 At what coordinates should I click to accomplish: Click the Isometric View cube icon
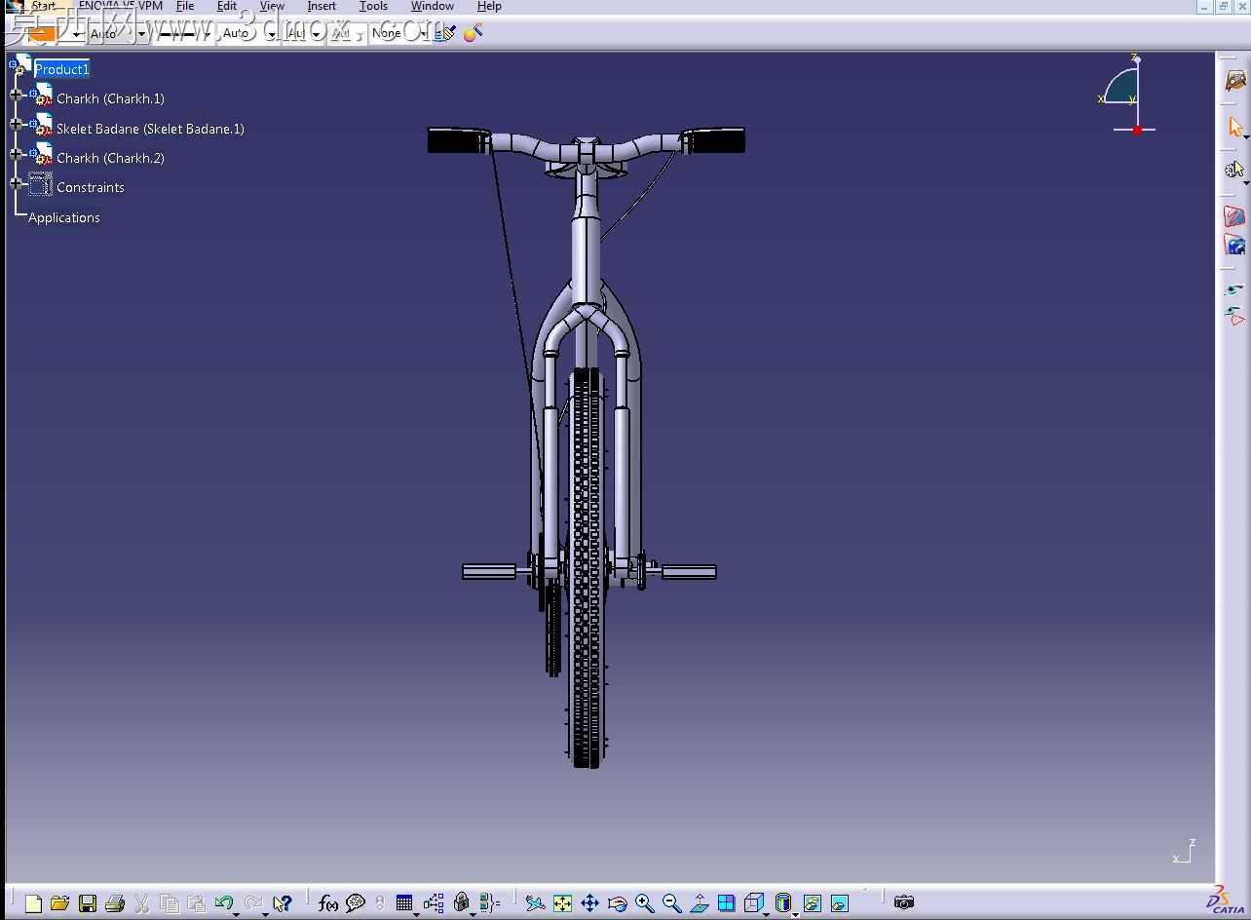tap(753, 903)
